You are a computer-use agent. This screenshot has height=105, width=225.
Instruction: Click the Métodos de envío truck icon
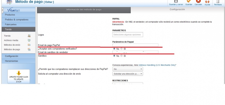[x=29, y=45]
